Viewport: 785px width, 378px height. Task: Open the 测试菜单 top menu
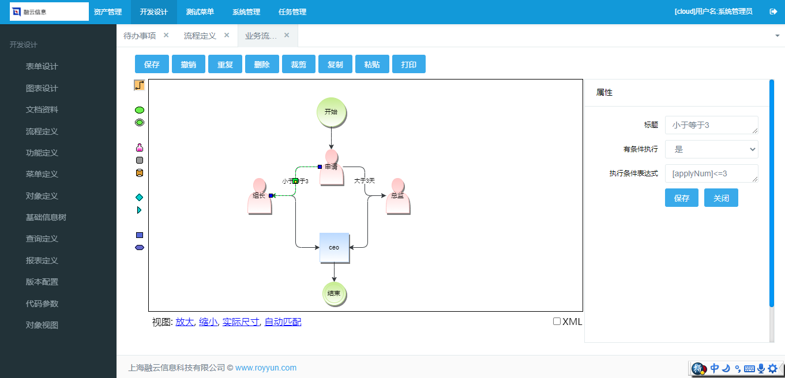200,12
